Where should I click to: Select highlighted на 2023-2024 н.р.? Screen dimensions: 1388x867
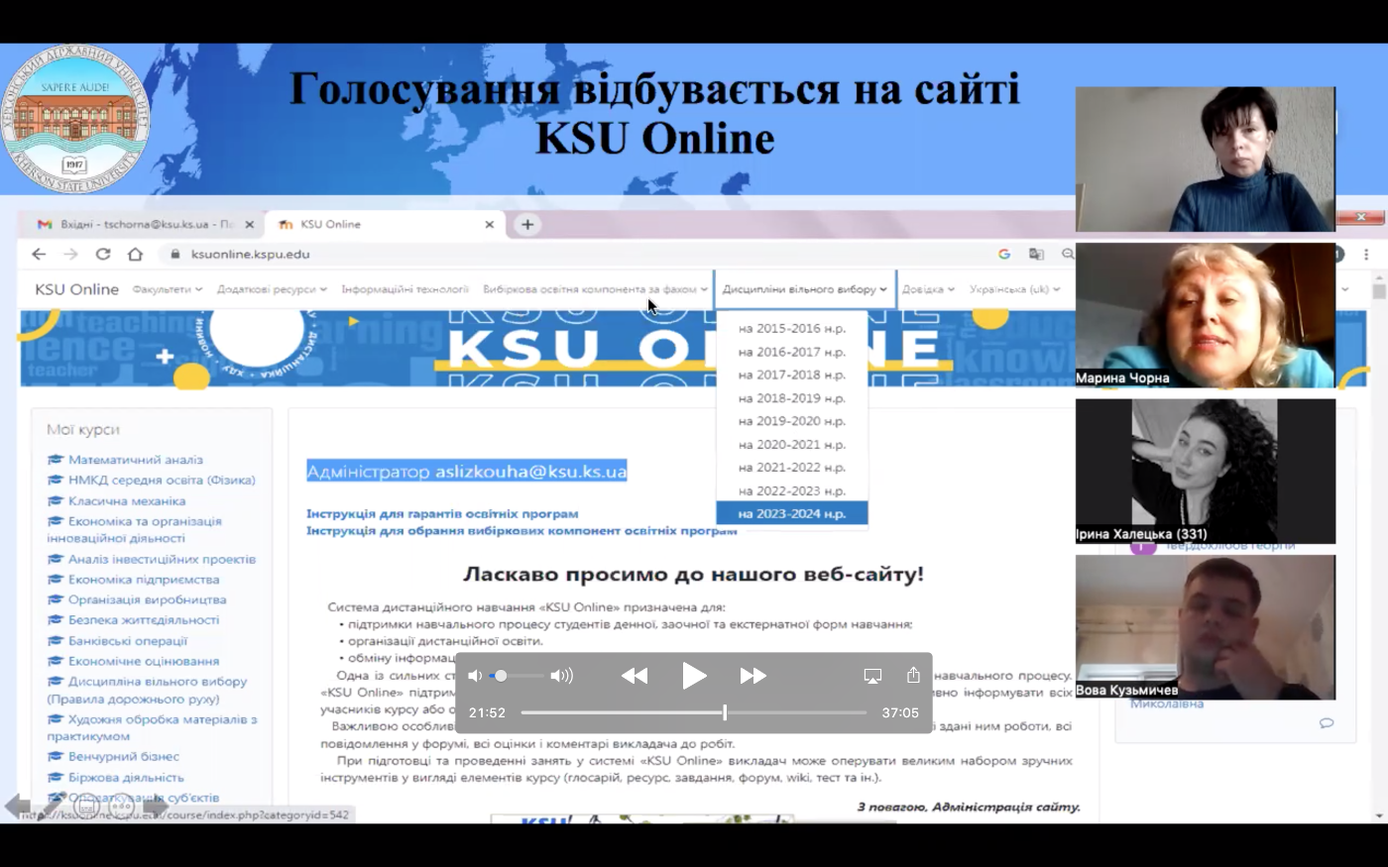point(792,514)
